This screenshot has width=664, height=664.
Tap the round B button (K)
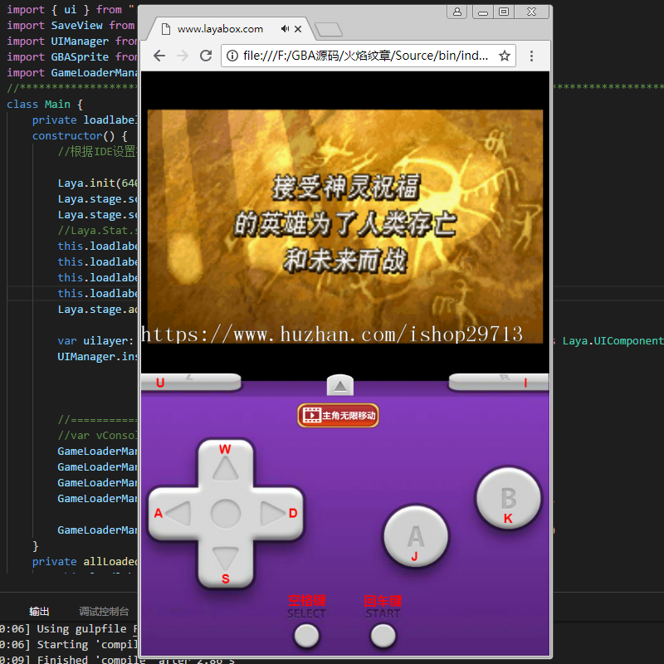[x=508, y=498]
